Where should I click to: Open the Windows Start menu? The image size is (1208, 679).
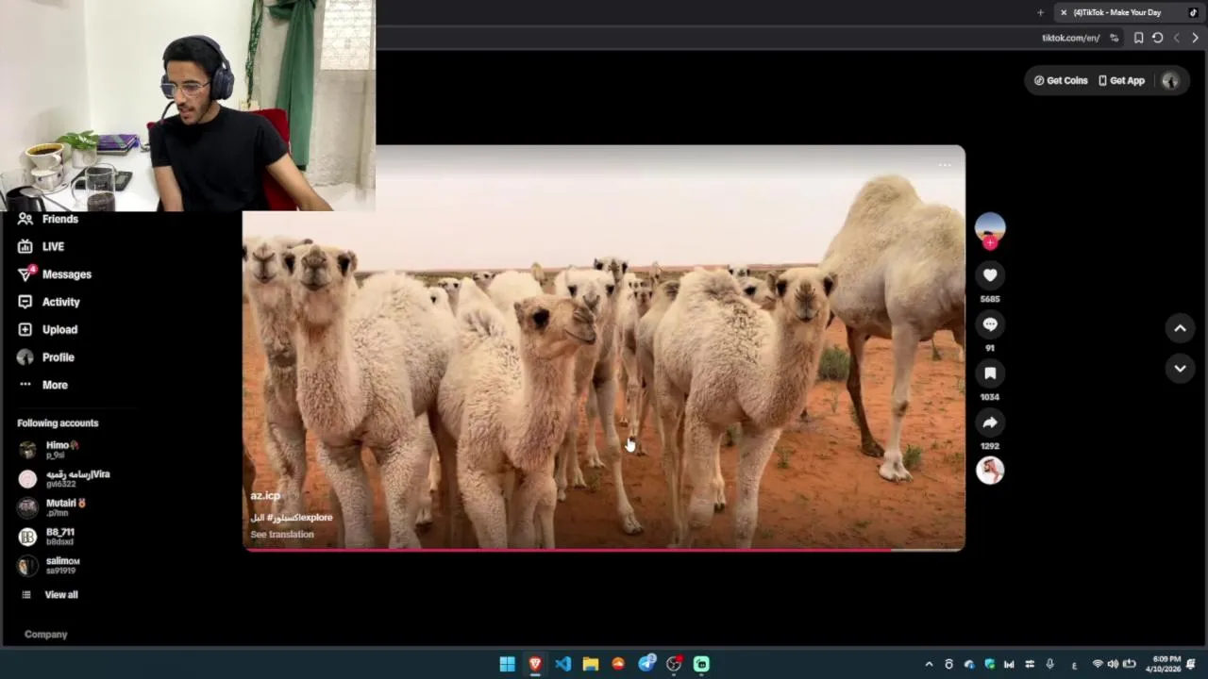tap(507, 664)
